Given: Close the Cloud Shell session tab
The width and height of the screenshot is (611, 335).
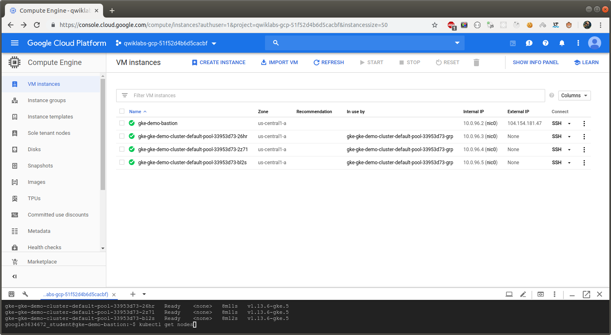Looking at the screenshot, I should (114, 295).
